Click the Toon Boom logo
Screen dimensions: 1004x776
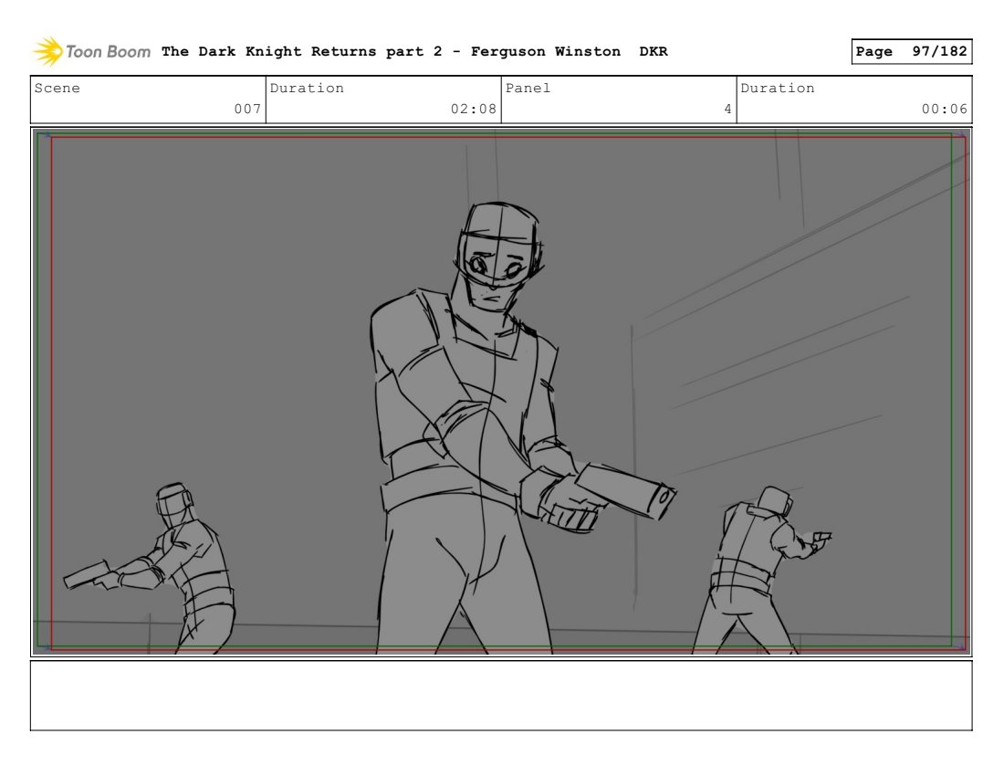click(x=92, y=51)
